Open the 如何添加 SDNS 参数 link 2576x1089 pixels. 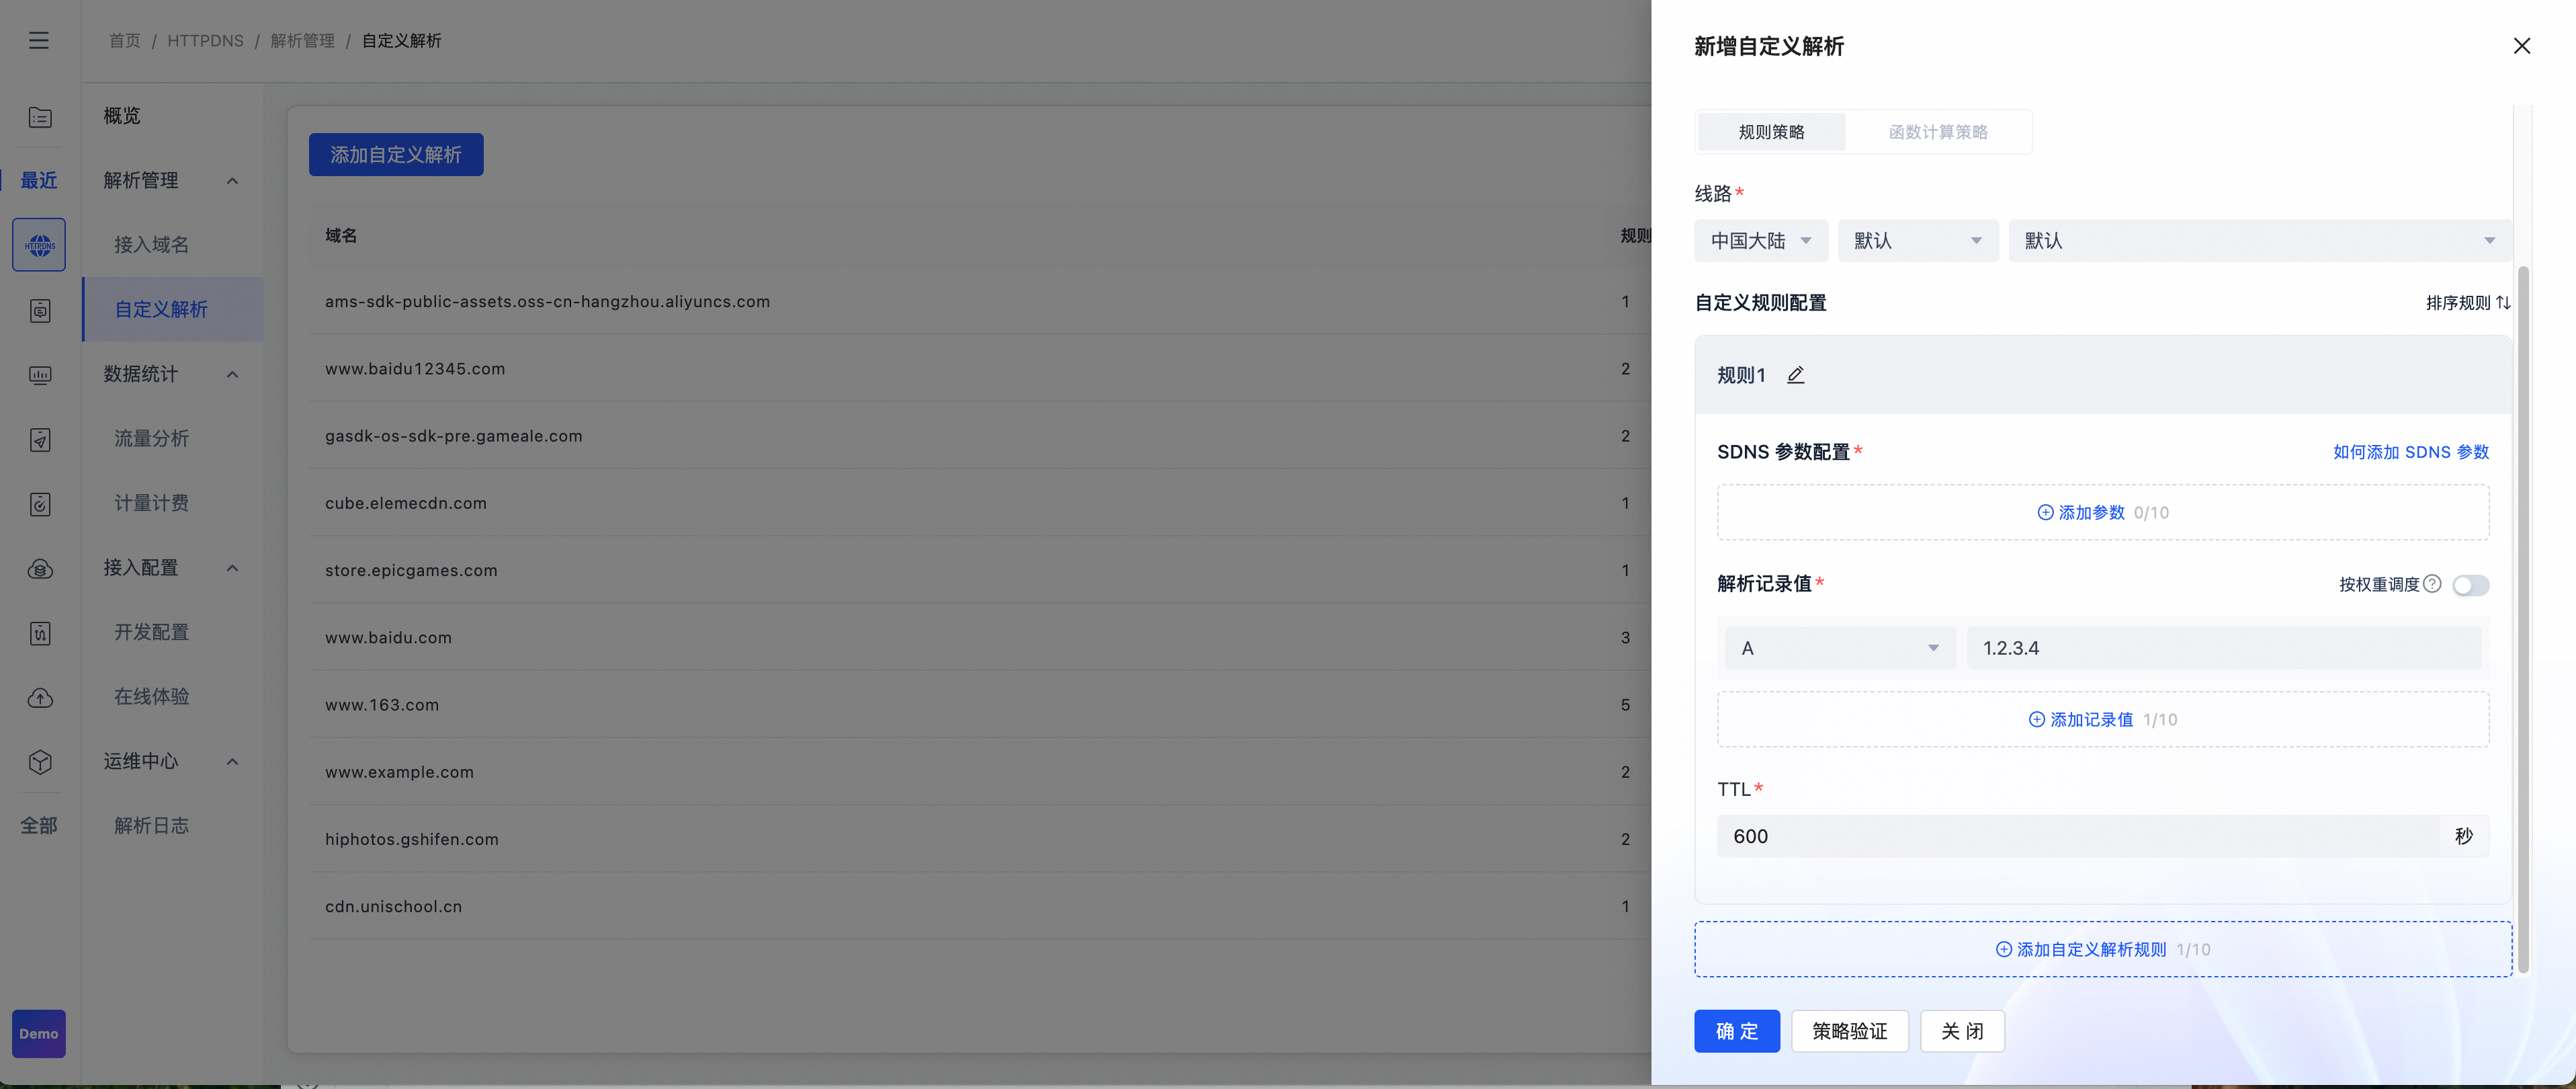click(x=2410, y=452)
